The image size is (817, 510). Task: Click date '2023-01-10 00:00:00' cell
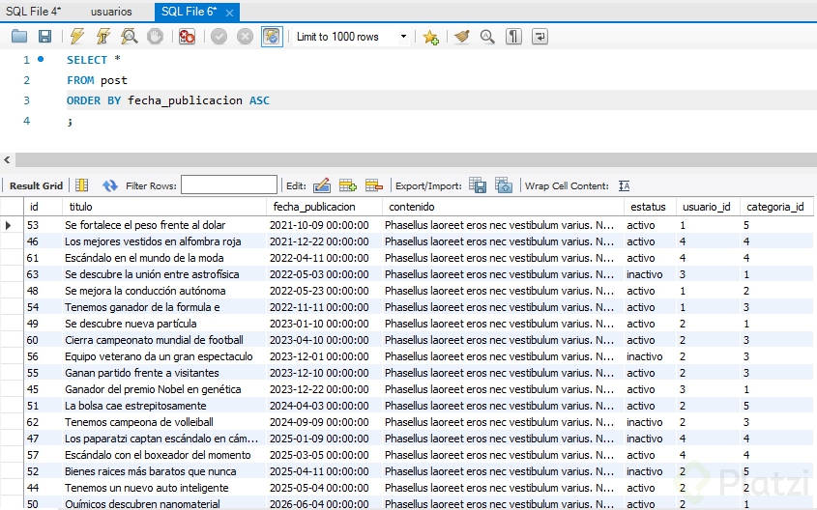(324, 324)
